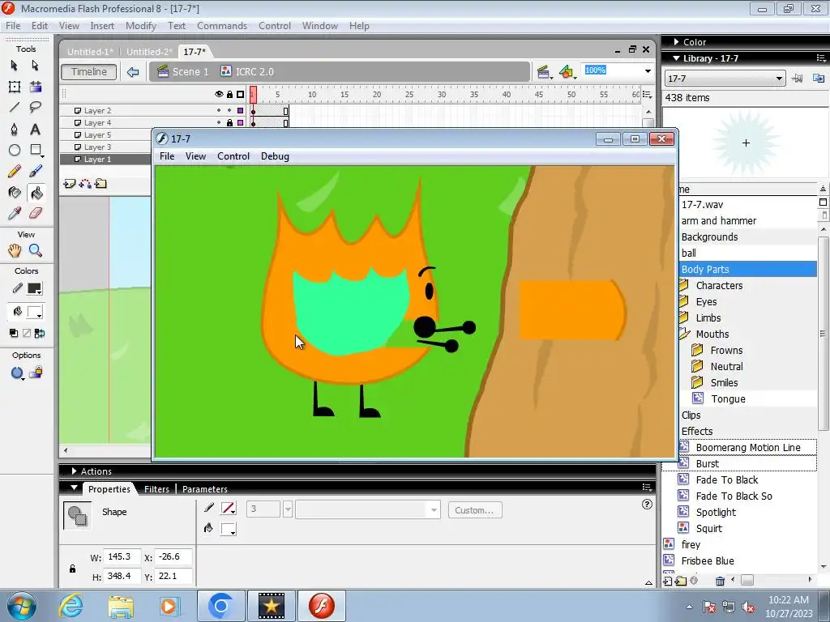Click the library delete trash icon
Viewport: 830px width, 622px height.
tap(720, 582)
